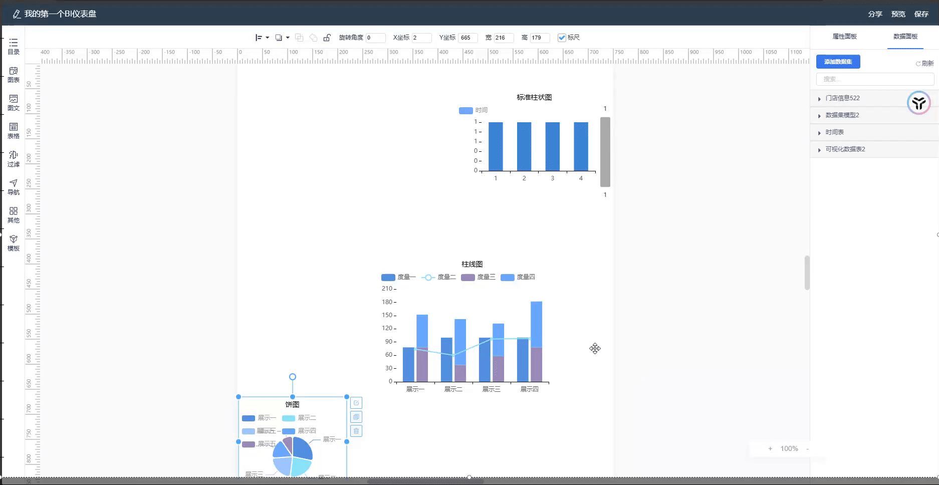Click the 预览 preview button
This screenshot has width=939, height=485.
[898, 14]
